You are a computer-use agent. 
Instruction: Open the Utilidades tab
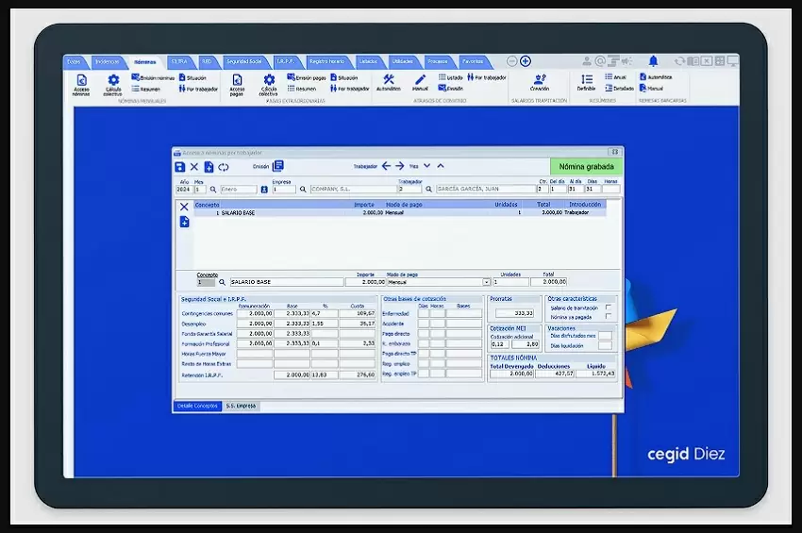(x=403, y=61)
